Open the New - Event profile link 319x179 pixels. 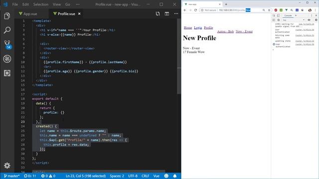pyautogui.click(x=244, y=31)
